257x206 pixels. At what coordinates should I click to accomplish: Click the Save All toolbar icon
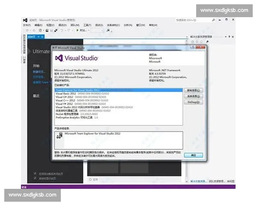pyautogui.click(x=56, y=30)
